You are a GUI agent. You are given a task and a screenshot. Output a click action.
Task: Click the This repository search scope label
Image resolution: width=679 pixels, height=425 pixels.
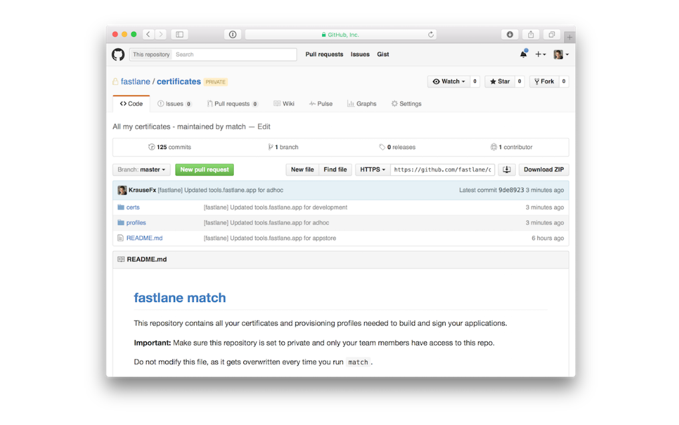[x=151, y=55]
